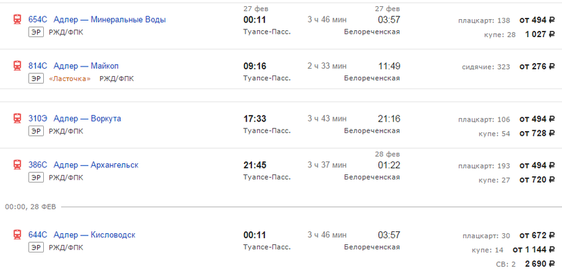Screen dimensions: 562x271
Task: Open the Адлер — Воркута route link
Action: (87, 119)
